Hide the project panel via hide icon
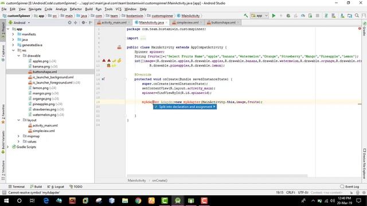 pyautogui.click(x=91, y=23)
